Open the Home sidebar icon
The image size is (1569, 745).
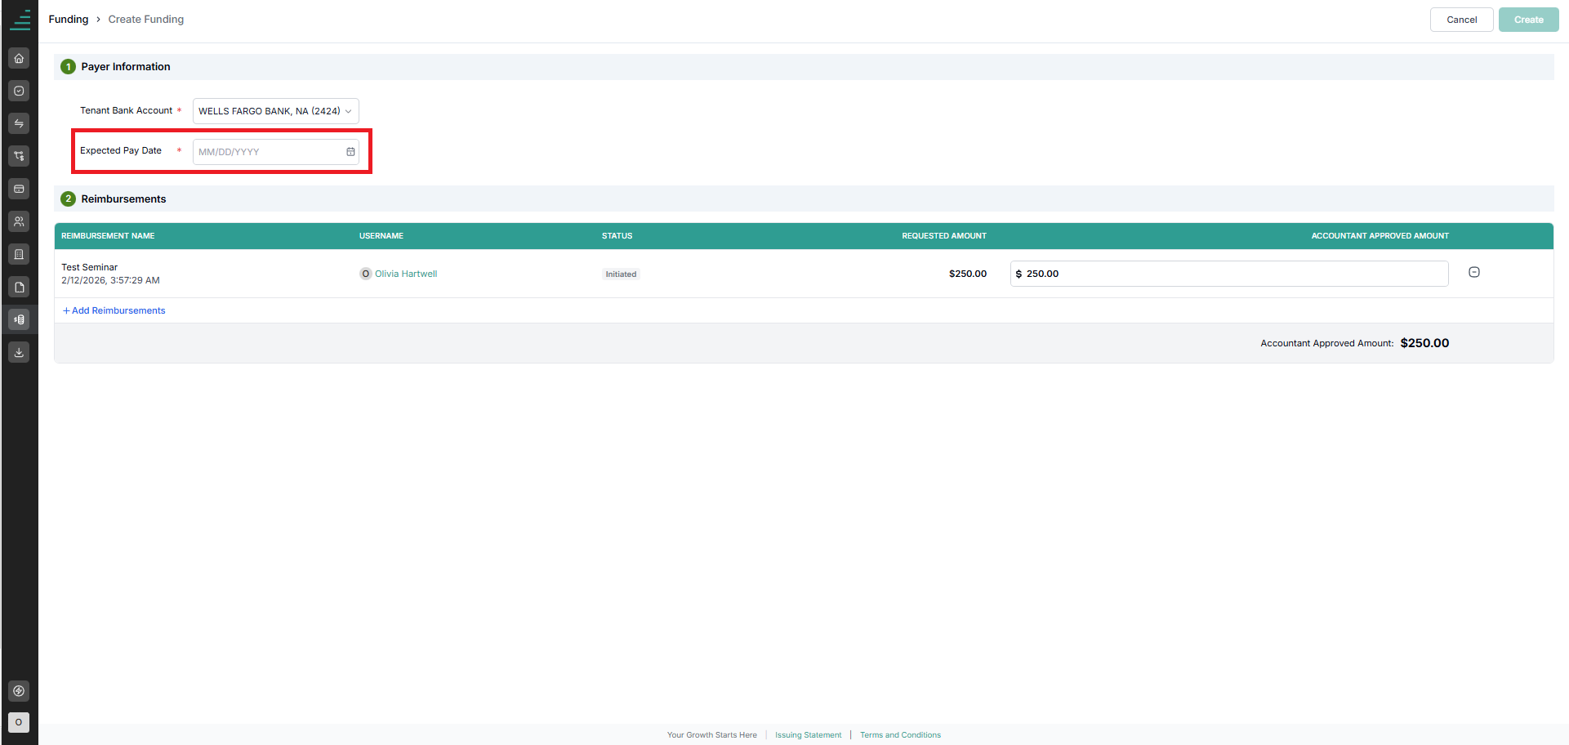pos(19,58)
